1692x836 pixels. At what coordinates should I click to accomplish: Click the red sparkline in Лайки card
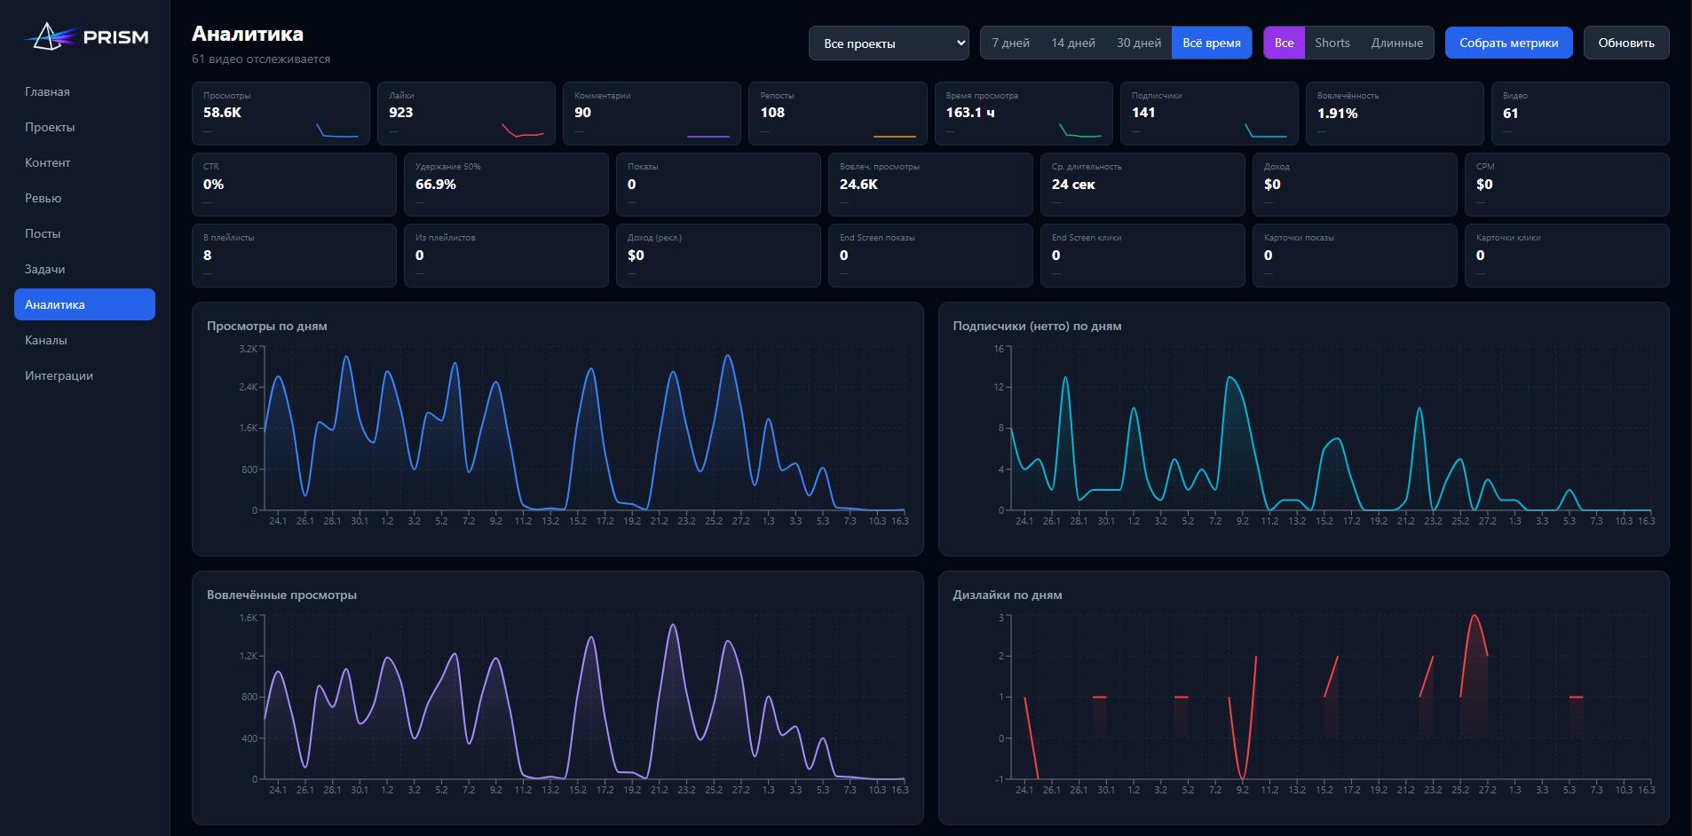[x=523, y=130]
